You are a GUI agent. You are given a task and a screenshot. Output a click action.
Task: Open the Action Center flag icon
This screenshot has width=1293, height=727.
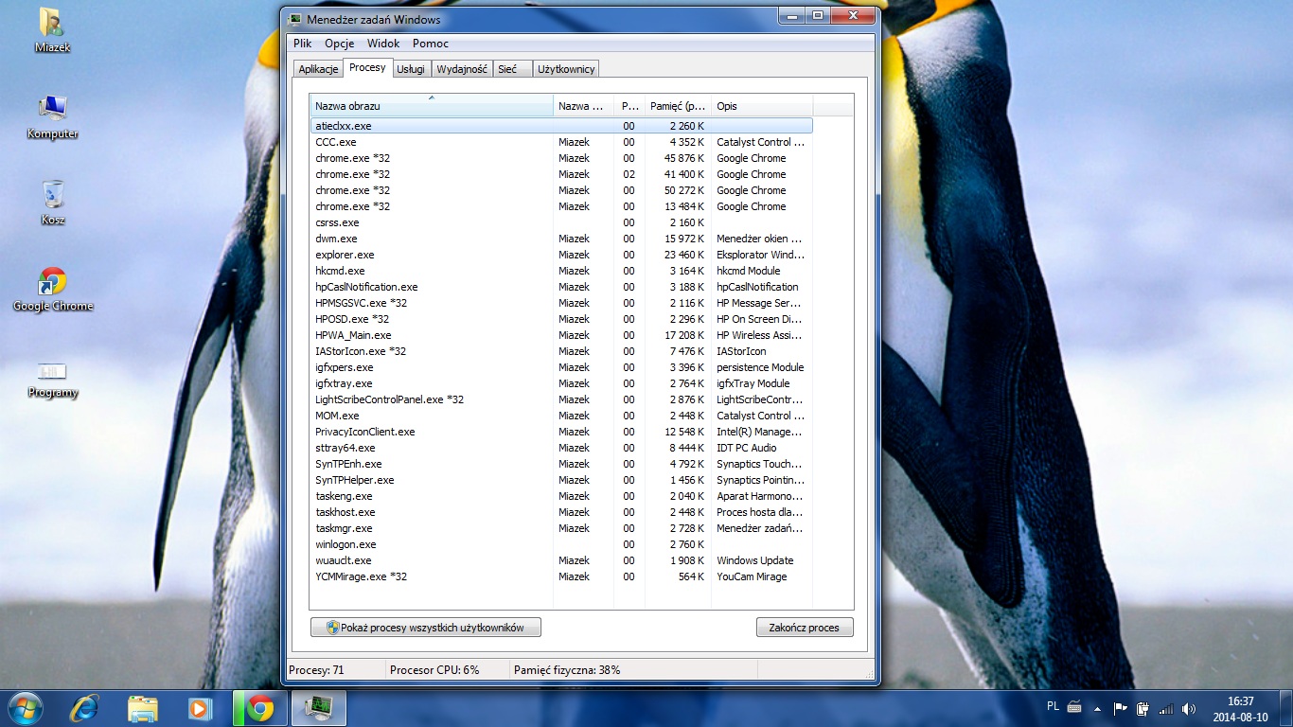point(1120,708)
